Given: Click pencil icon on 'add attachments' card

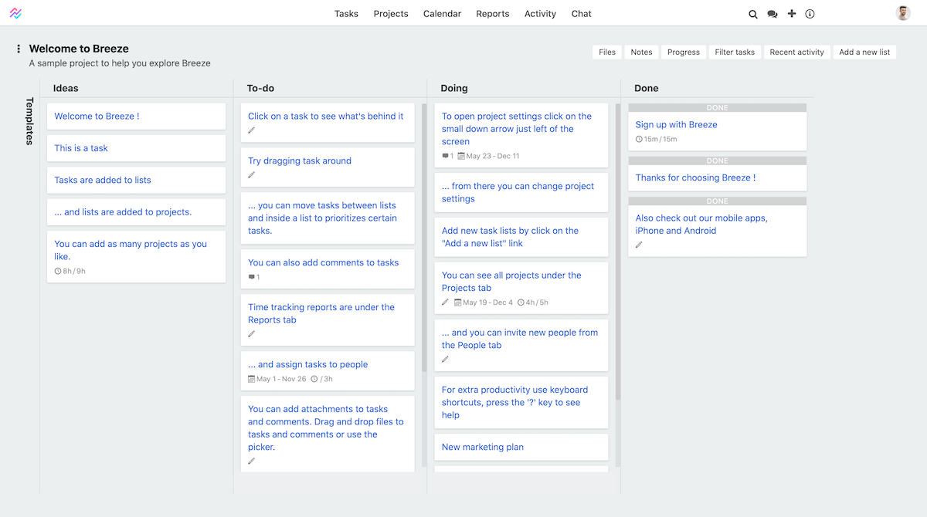Looking at the screenshot, I should (x=252, y=461).
